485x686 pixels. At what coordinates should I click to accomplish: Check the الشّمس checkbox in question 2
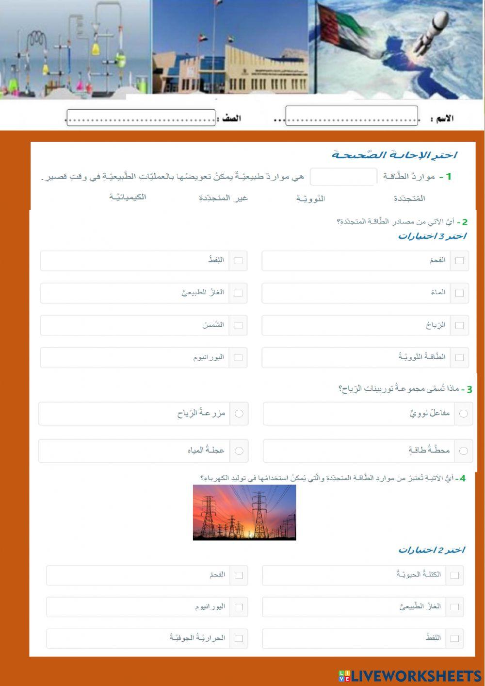238,325
